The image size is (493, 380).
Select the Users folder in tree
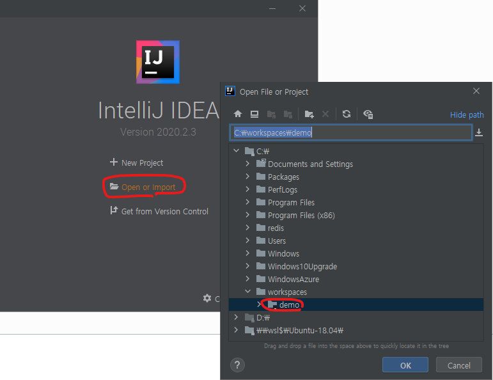pos(276,241)
